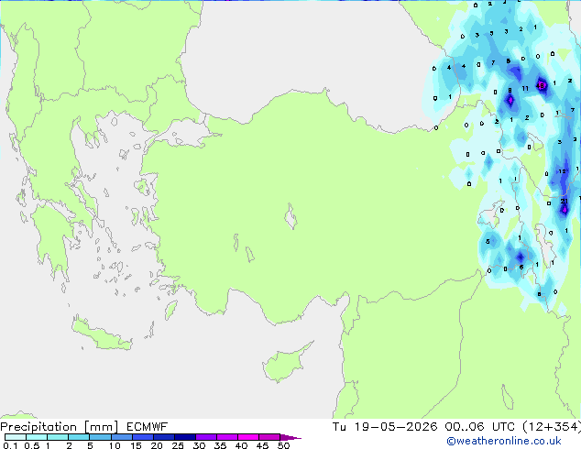Image resolution: width=581 pixels, height=449 pixels.
Task: Click the '48' precipitation value on map
Action: click(x=541, y=85)
